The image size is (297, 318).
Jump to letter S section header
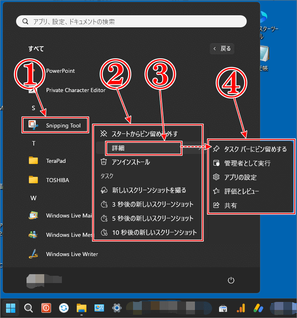tap(33, 108)
